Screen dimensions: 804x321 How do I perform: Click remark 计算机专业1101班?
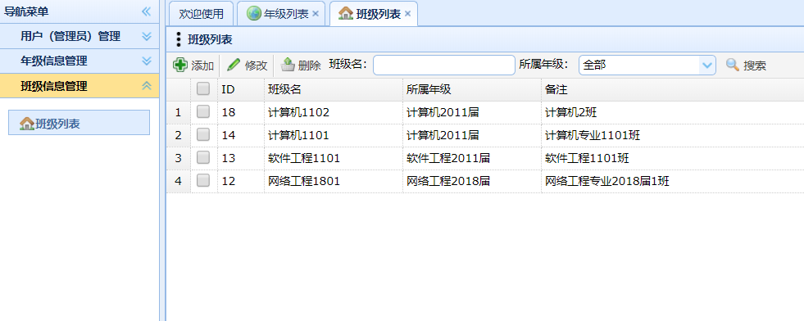tap(593, 135)
